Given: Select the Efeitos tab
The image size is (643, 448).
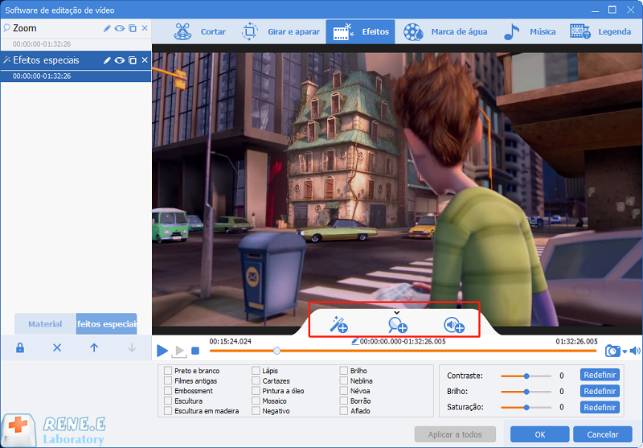Looking at the screenshot, I should (x=360, y=31).
